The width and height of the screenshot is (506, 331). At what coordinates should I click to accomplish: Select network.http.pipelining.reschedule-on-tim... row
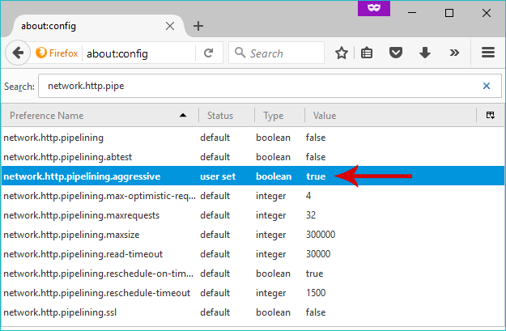253,274
